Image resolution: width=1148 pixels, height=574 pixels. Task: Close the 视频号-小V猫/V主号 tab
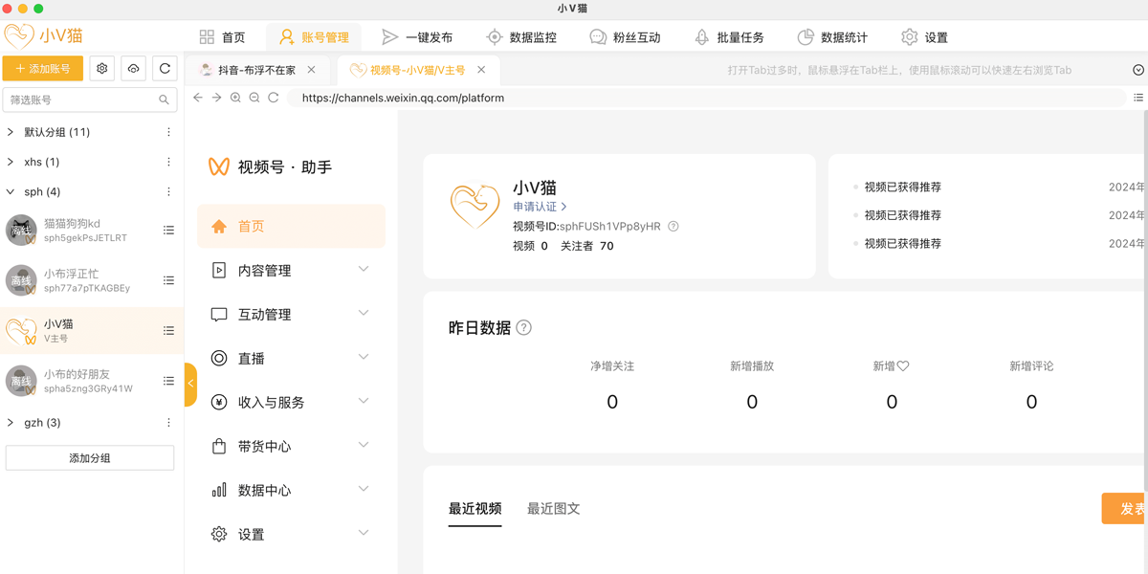[481, 70]
